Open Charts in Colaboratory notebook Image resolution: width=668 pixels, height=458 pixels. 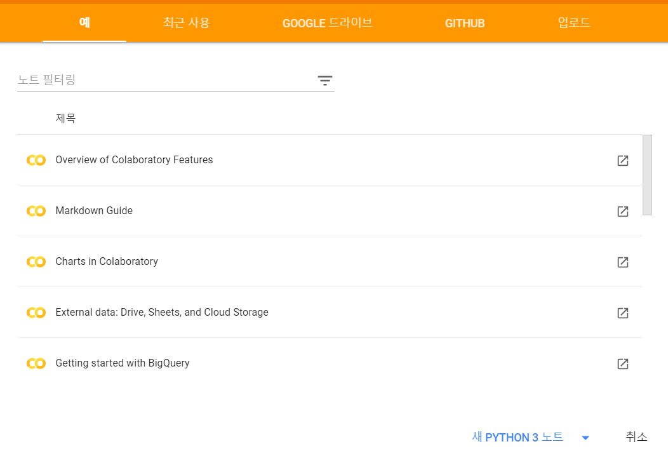point(107,261)
